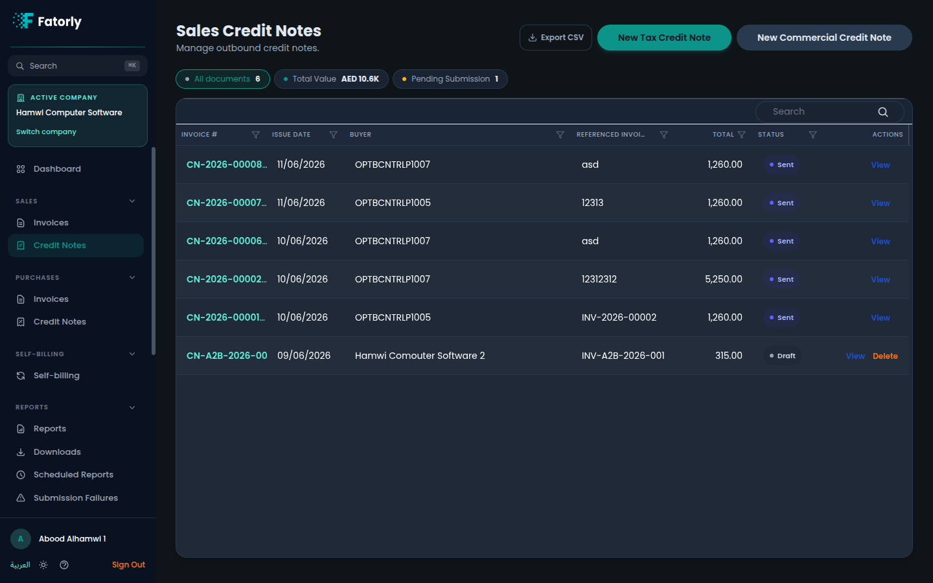
Task: View credit note CN-2026-00008
Action: coord(881,165)
